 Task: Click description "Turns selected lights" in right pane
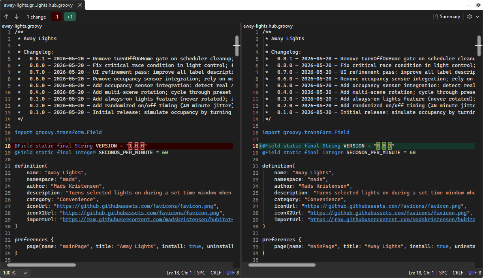pyautogui.click(x=374, y=193)
